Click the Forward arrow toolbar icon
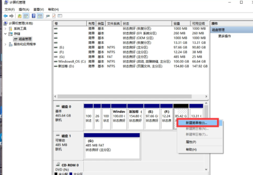 11,16
